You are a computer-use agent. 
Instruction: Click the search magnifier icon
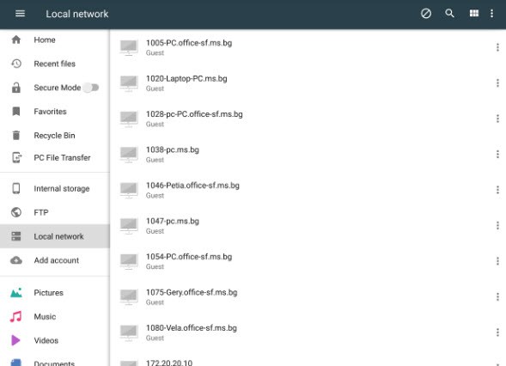[x=449, y=14]
